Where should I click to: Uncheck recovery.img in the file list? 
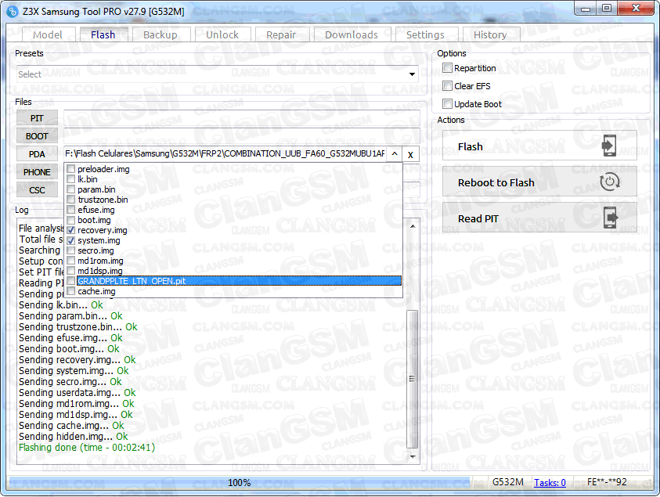pos(70,230)
